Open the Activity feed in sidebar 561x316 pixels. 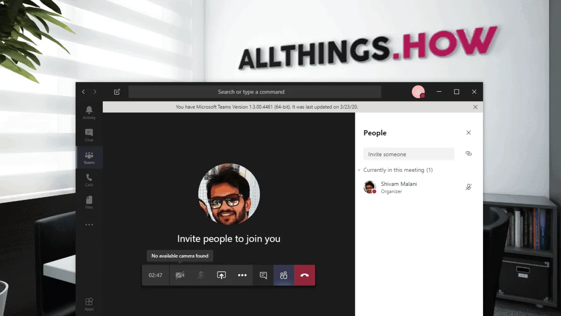coord(89,112)
